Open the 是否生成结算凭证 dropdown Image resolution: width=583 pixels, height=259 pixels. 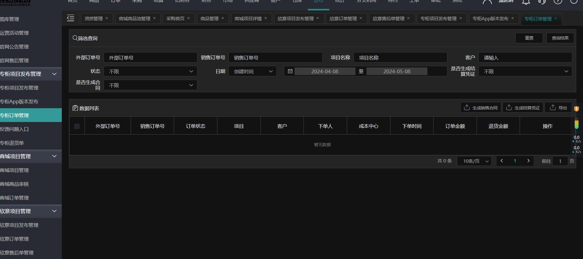pos(525,71)
